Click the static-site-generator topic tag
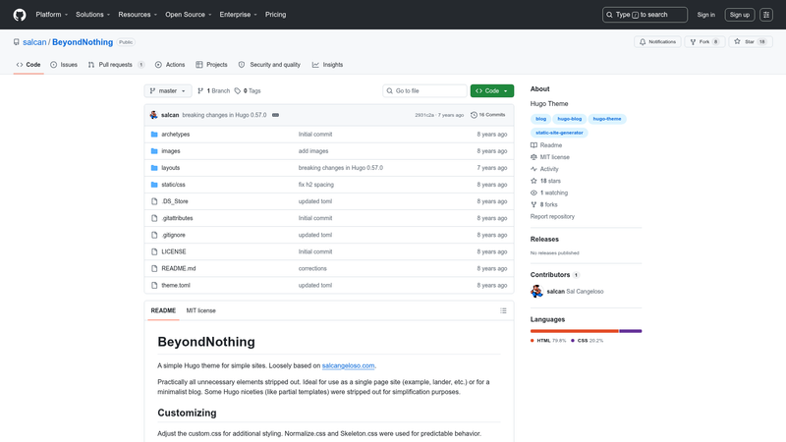Image resolution: width=786 pixels, height=442 pixels. click(x=559, y=133)
